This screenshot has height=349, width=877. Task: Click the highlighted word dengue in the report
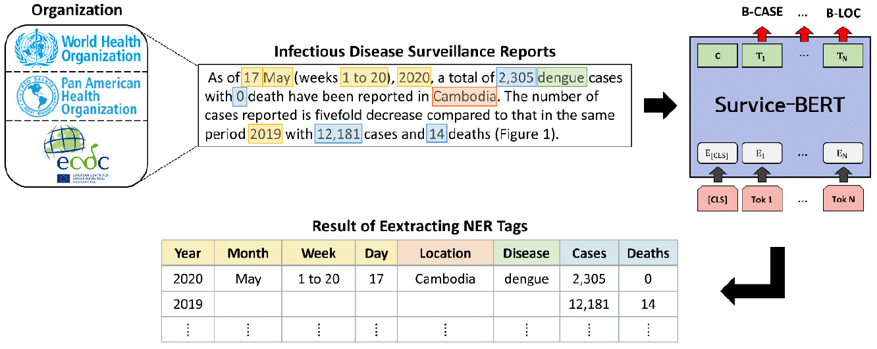point(562,78)
